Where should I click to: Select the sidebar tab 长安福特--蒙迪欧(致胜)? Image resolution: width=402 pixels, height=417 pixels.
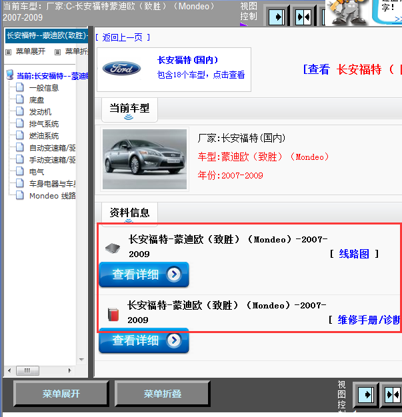pyautogui.click(x=47, y=35)
